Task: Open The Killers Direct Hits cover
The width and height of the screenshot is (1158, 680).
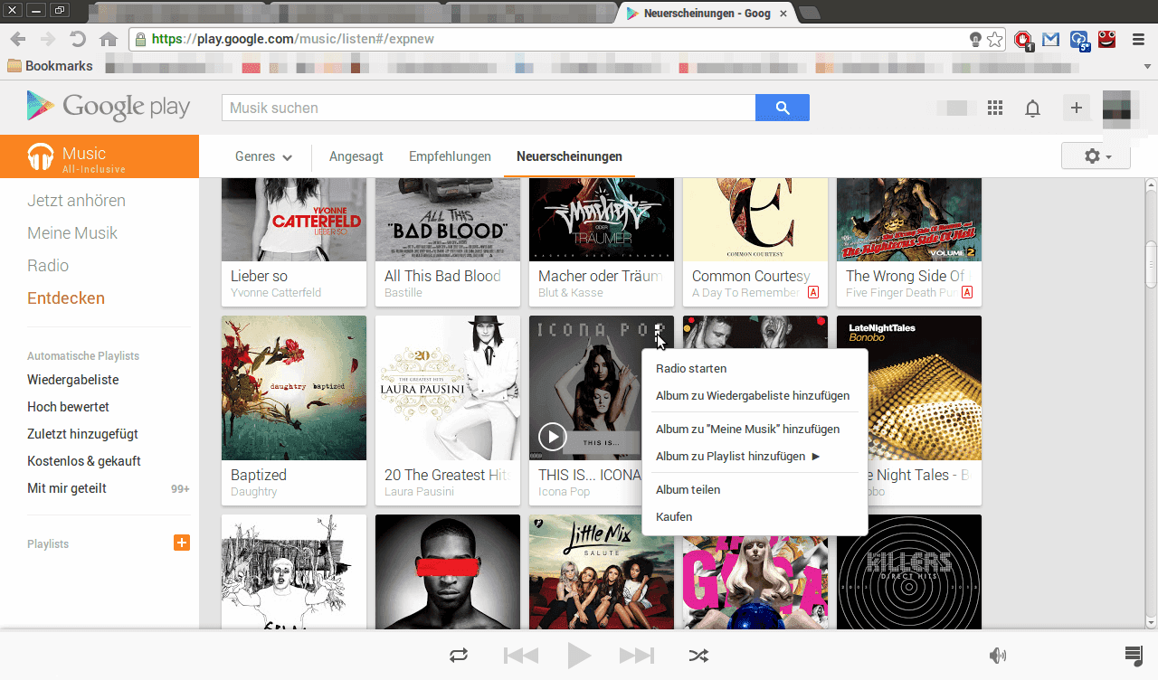Action: tap(909, 571)
